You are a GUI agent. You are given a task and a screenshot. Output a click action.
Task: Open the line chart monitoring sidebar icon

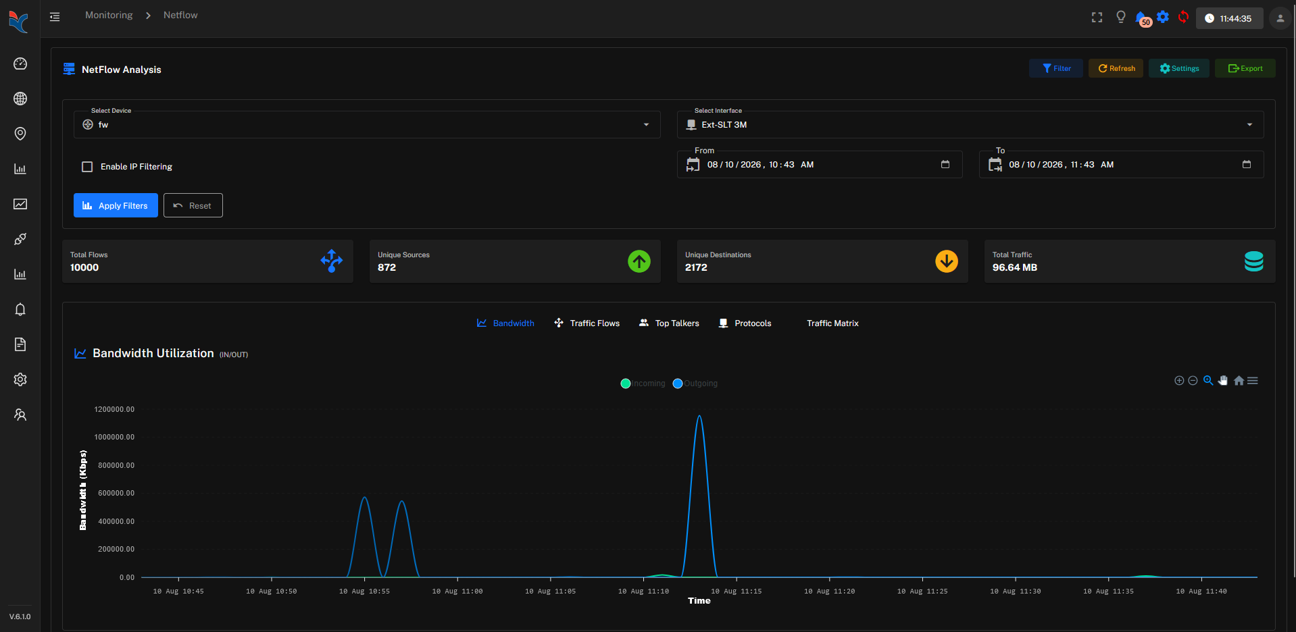[x=20, y=204]
